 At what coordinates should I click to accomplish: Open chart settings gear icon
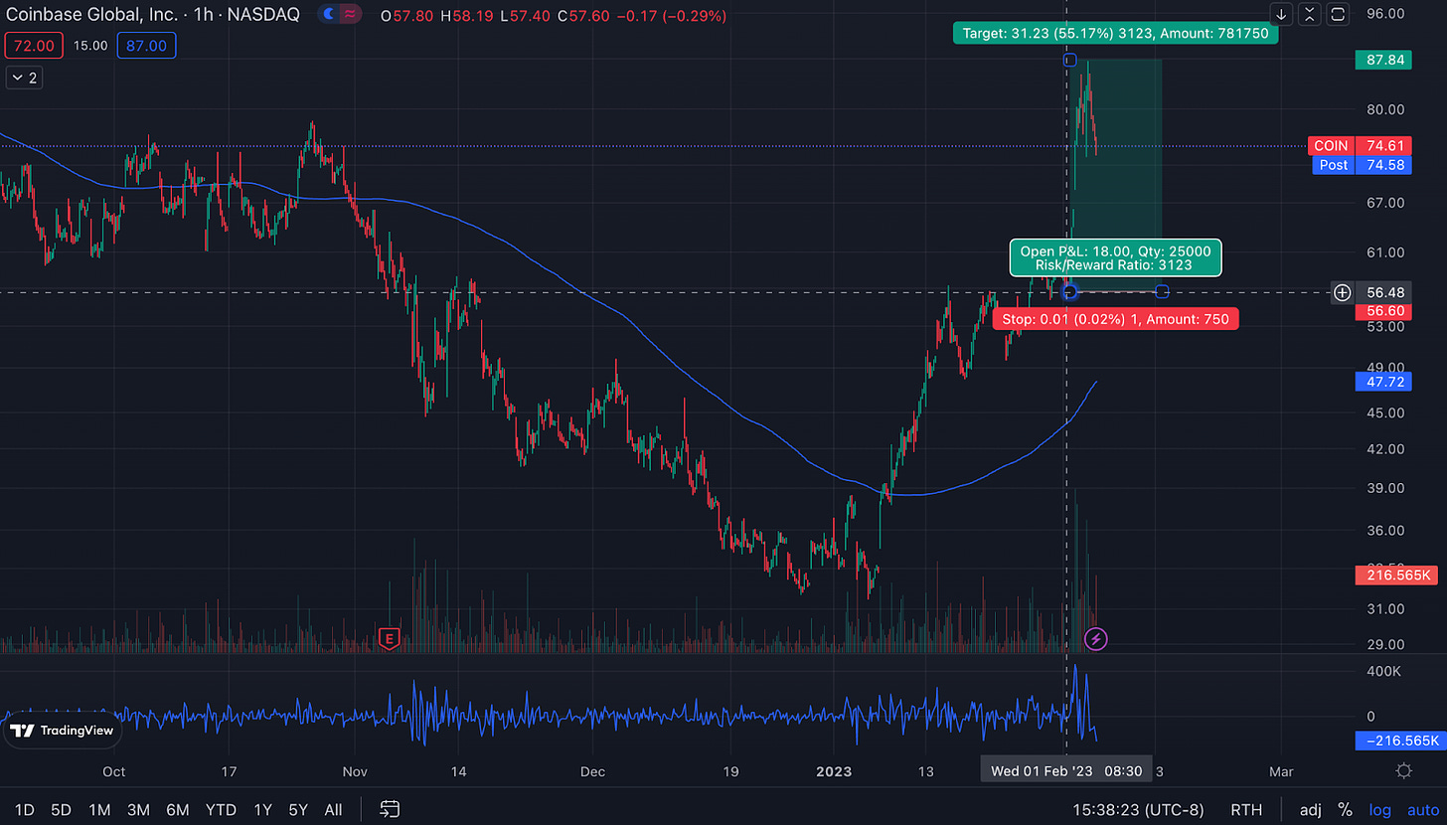(x=1403, y=771)
